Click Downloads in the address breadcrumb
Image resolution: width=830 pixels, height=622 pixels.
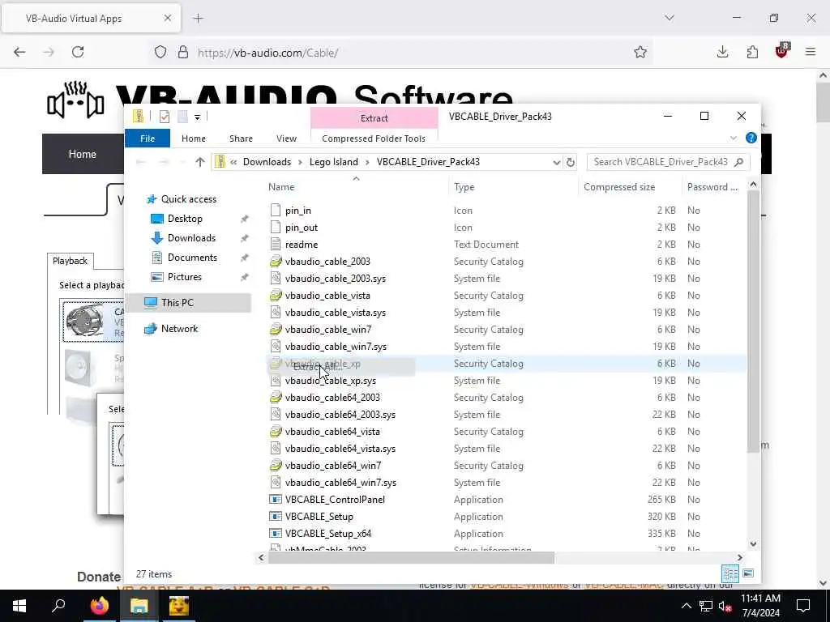pyautogui.click(x=267, y=162)
